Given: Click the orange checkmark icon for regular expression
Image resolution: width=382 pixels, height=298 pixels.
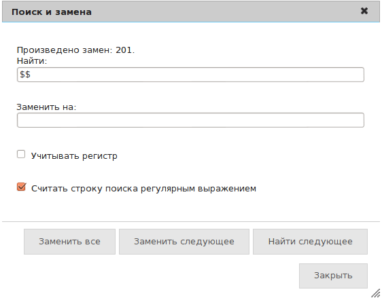Looking at the screenshot, I should pos(22,187).
